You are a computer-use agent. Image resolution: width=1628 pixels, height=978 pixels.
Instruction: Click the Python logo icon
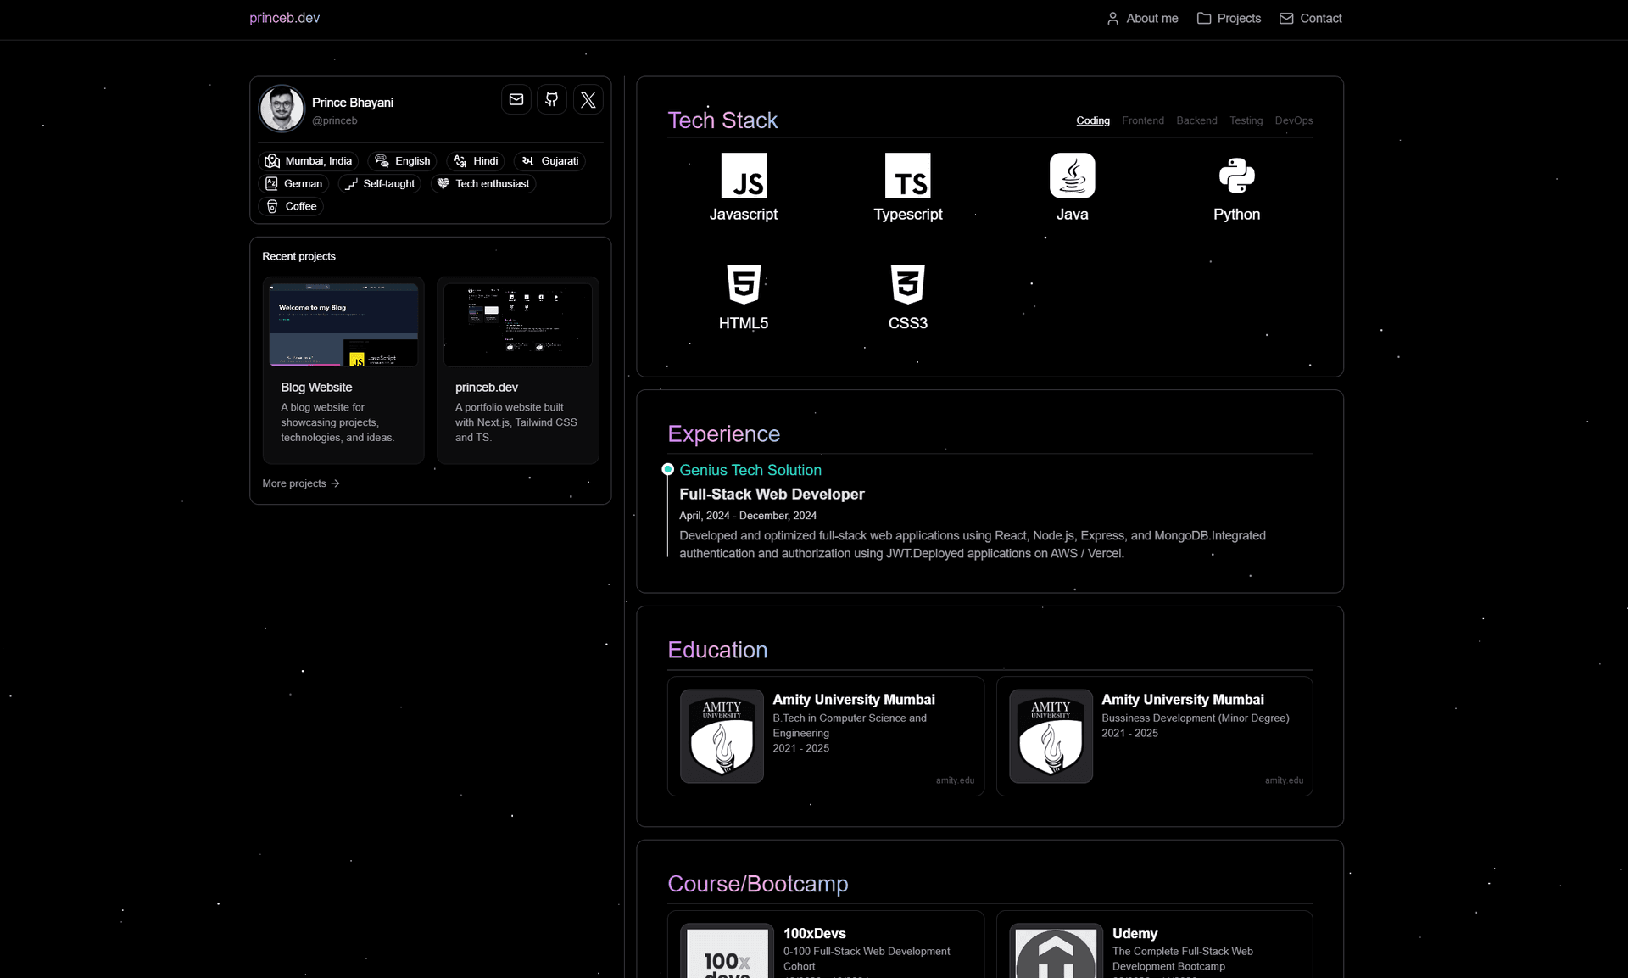click(1236, 177)
